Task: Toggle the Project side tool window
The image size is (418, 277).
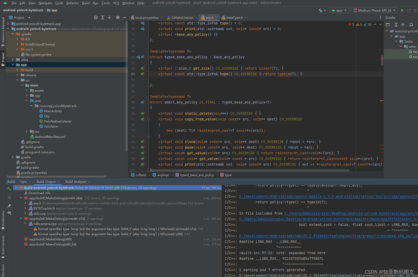Action: pyautogui.click(x=3, y=59)
